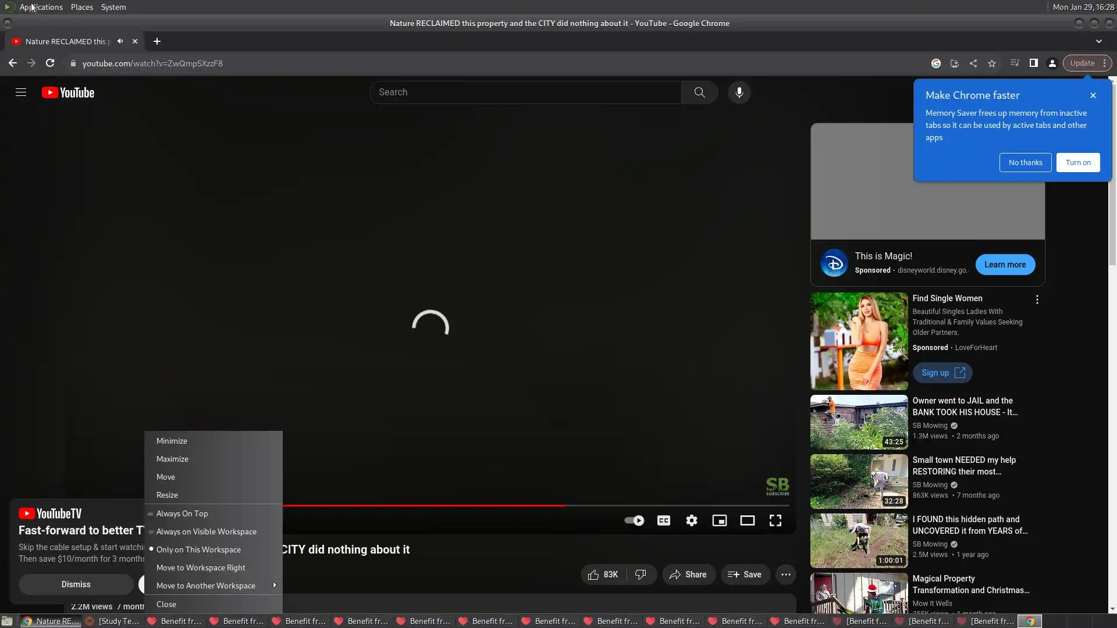The width and height of the screenshot is (1117, 628).
Task: Switch to theater mode icon
Action: [x=747, y=520]
